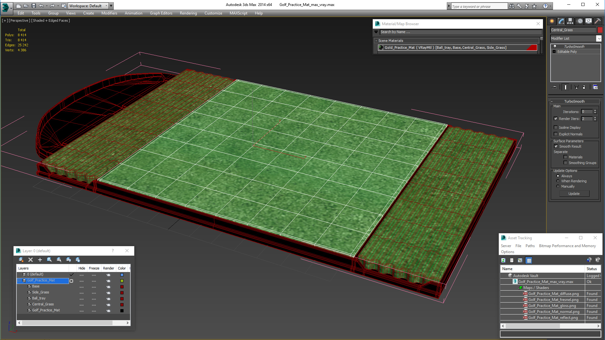Open the Modifier List dropdown

tap(599, 38)
